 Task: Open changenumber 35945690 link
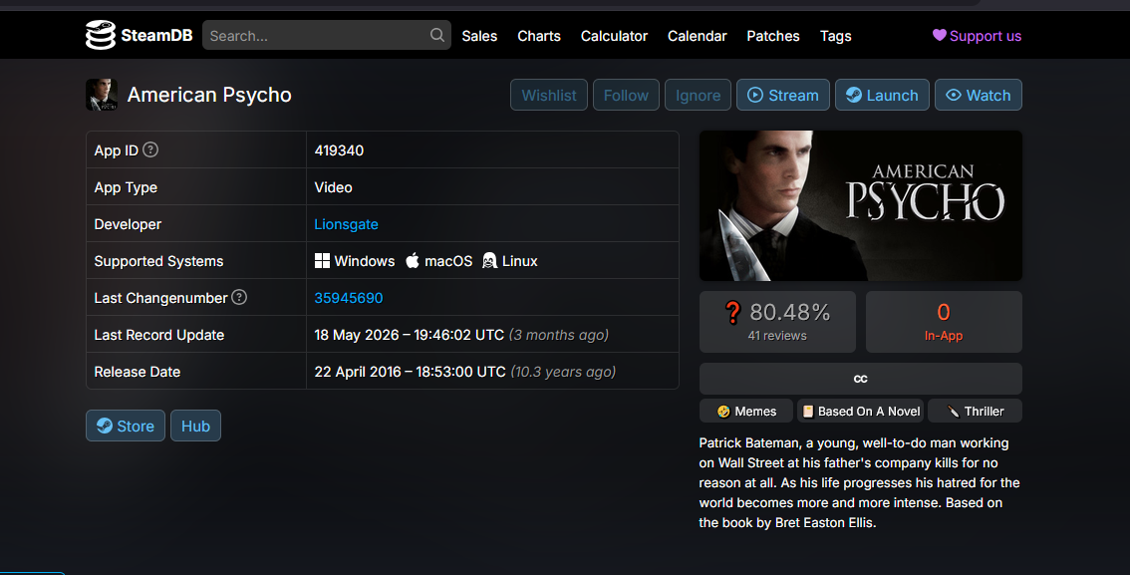348,298
